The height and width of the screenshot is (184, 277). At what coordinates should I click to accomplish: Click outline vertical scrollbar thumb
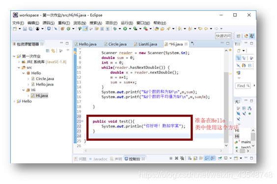pos(253,137)
